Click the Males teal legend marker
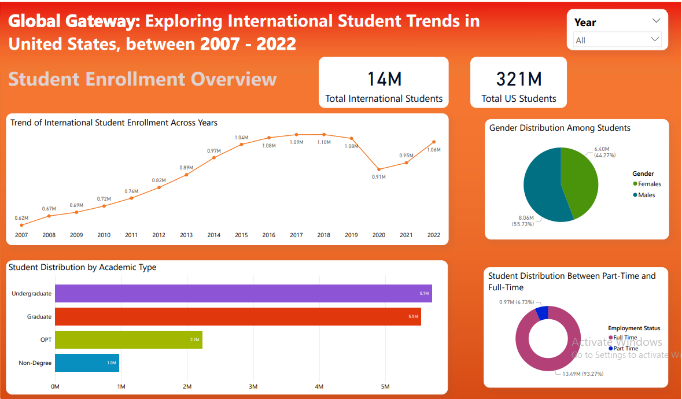This screenshot has width=682, height=399. 635,195
